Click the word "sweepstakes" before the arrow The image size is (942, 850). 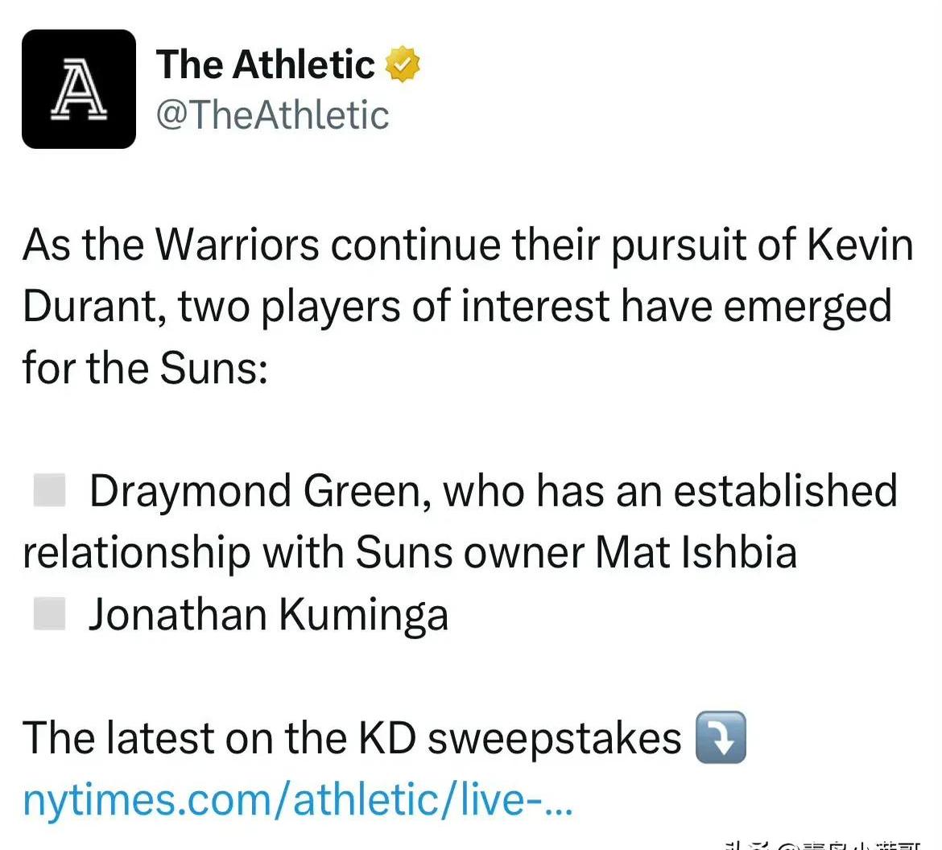(x=555, y=739)
